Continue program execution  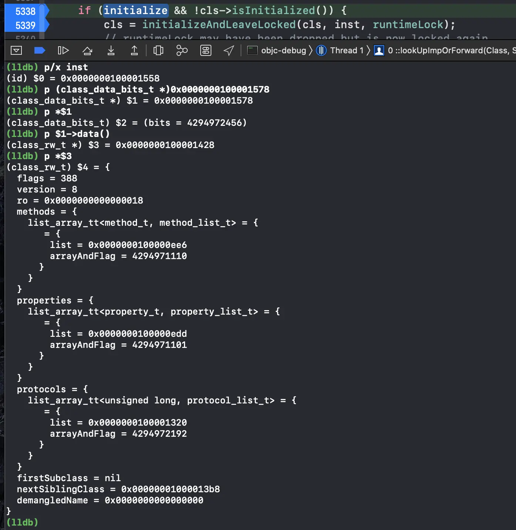(x=63, y=50)
